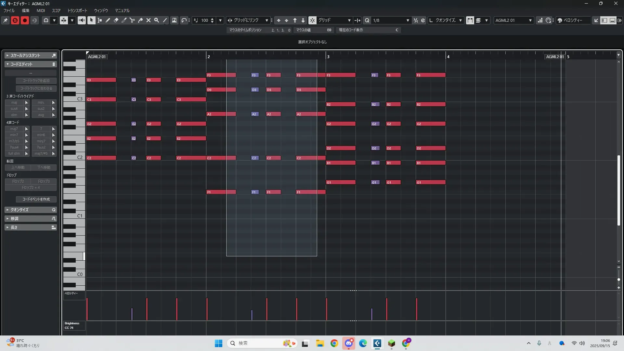
Task: Open the トランスポート menu
Action: tap(77, 10)
